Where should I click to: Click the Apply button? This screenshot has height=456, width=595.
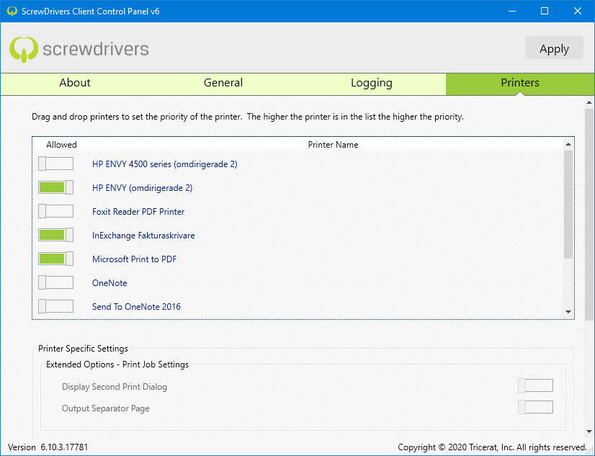tap(554, 48)
